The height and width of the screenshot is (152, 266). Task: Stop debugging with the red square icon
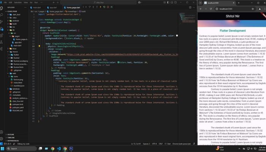[x=108, y=7]
